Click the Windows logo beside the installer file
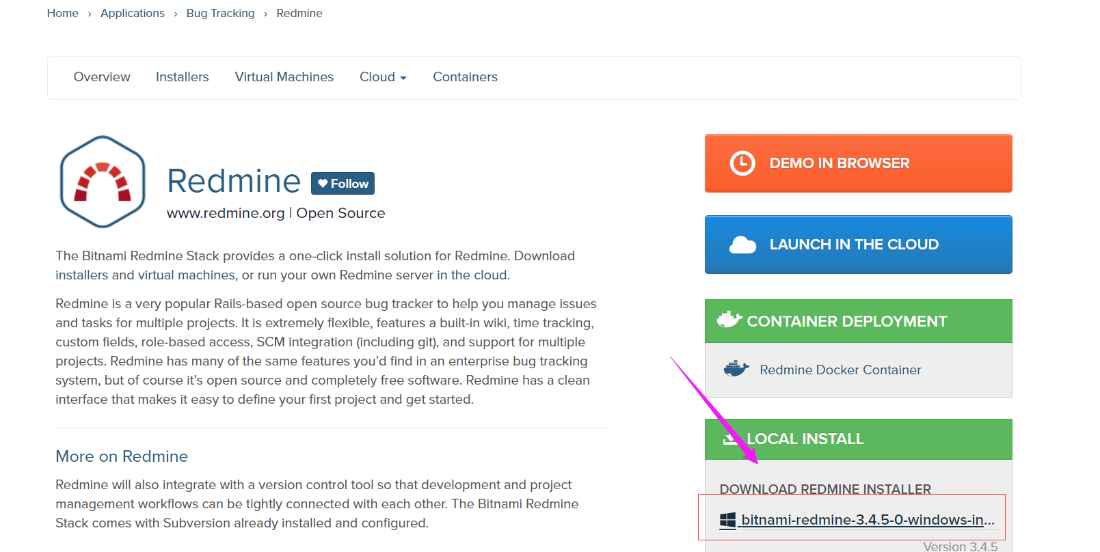Screen dimensions: 1100x552 (727, 521)
